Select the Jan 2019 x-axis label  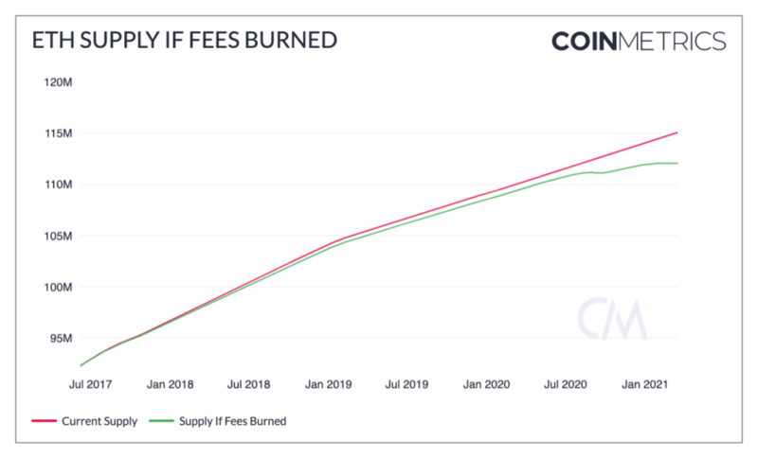pos(328,384)
